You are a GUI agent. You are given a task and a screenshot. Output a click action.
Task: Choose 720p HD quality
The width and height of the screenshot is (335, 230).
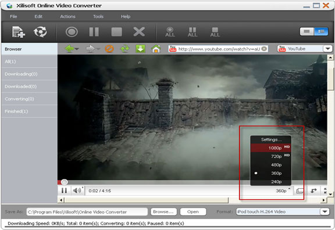click(270, 156)
